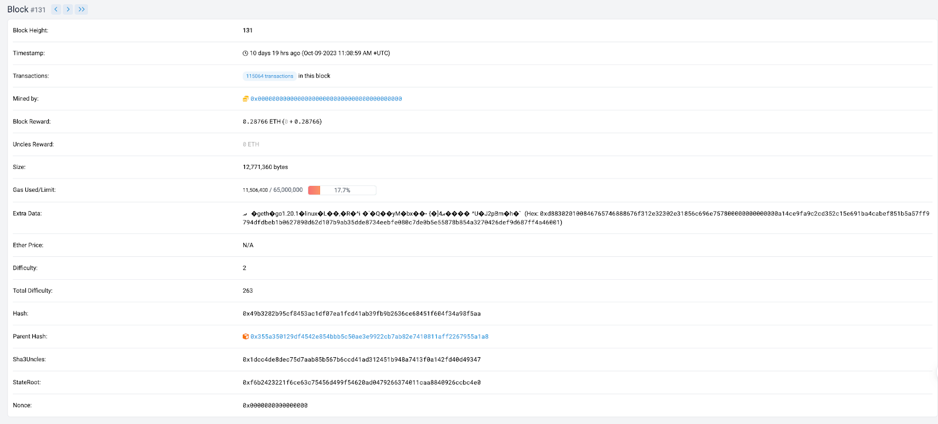Viewport: 938px width, 424px height.
Task: Open the 115064 transactions badge
Action: 270,76
